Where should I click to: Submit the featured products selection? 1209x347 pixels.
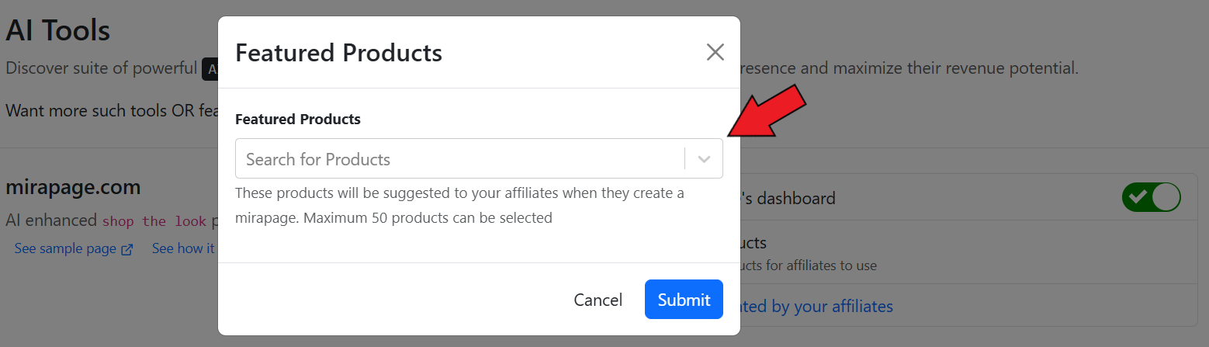pyautogui.click(x=684, y=300)
